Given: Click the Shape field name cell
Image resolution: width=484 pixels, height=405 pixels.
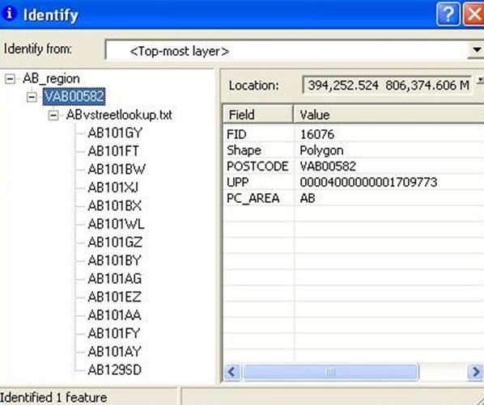Looking at the screenshot, I should pos(244,150).
